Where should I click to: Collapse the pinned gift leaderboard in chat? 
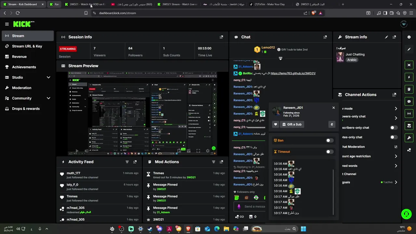[x=280, y=58]
